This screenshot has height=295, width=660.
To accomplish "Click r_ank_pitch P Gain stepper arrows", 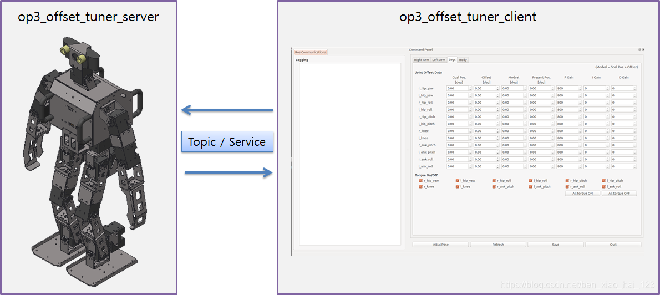I will pos(581,145).
